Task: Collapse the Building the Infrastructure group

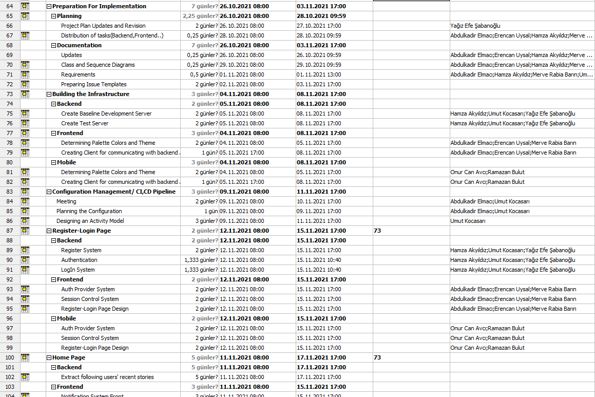Action: point(49,94)
